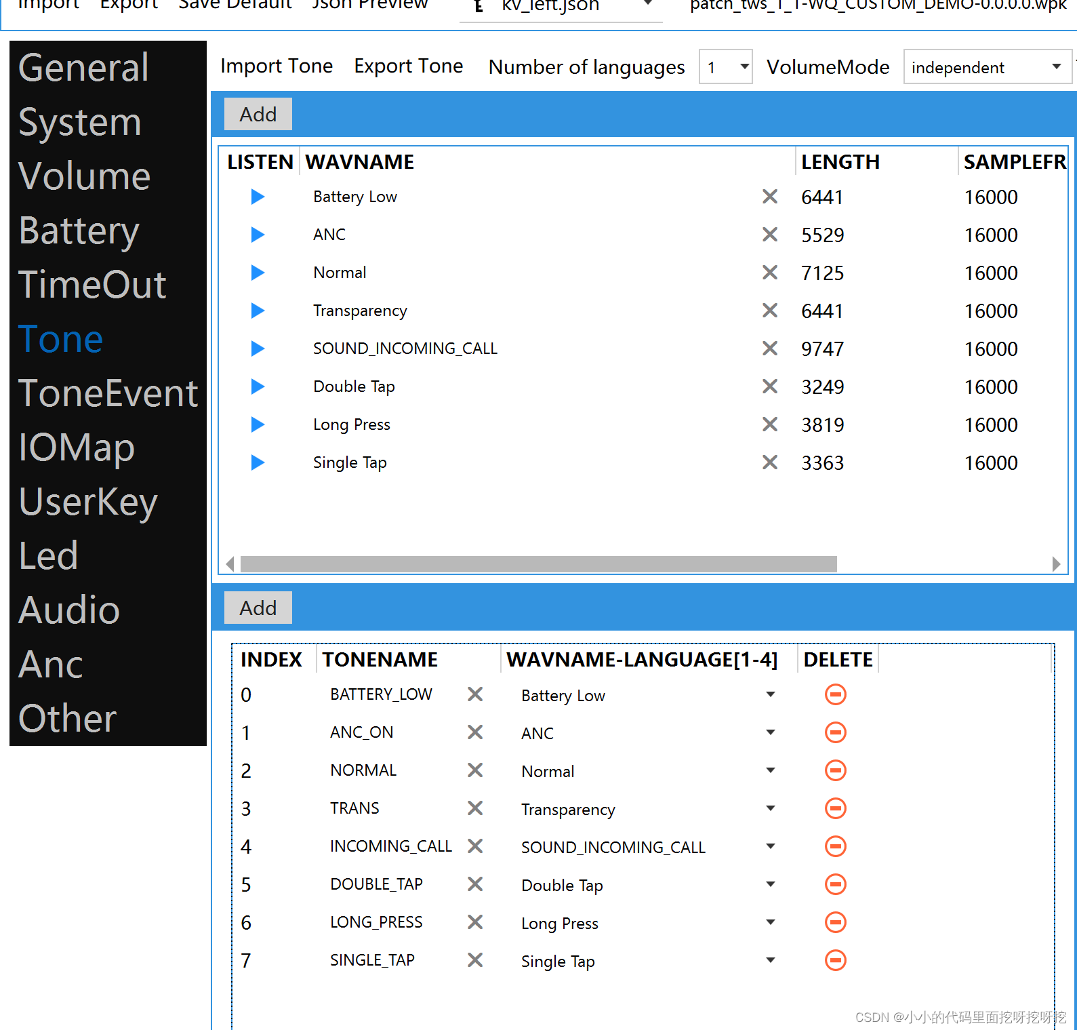Add a new tone name entry
This screenshot has height=1030, width=1077.
(258, 608)
